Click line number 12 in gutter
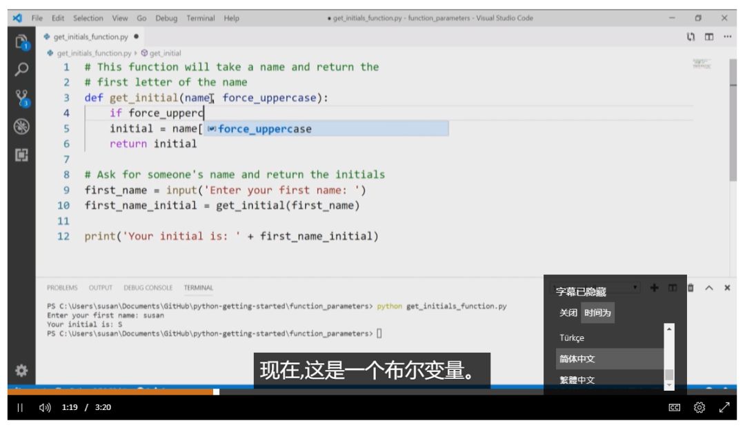The height and width of the screenshot is (430, 745). (x=63, y=236)
